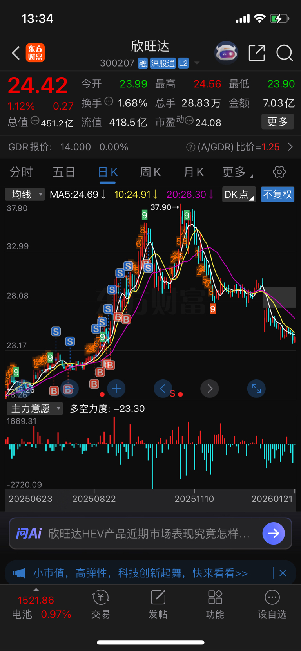Tap the yellow MA10 value 10:24.91
301x651 pixels.
(x=136, y=195)
